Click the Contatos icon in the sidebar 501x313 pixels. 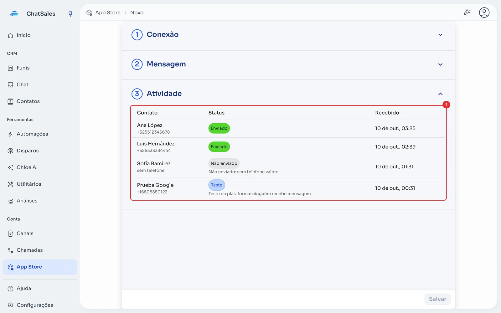tap(10, 101)
